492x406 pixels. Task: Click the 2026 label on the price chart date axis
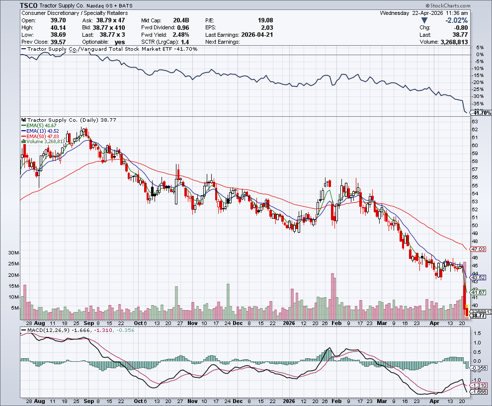point(289,323)
